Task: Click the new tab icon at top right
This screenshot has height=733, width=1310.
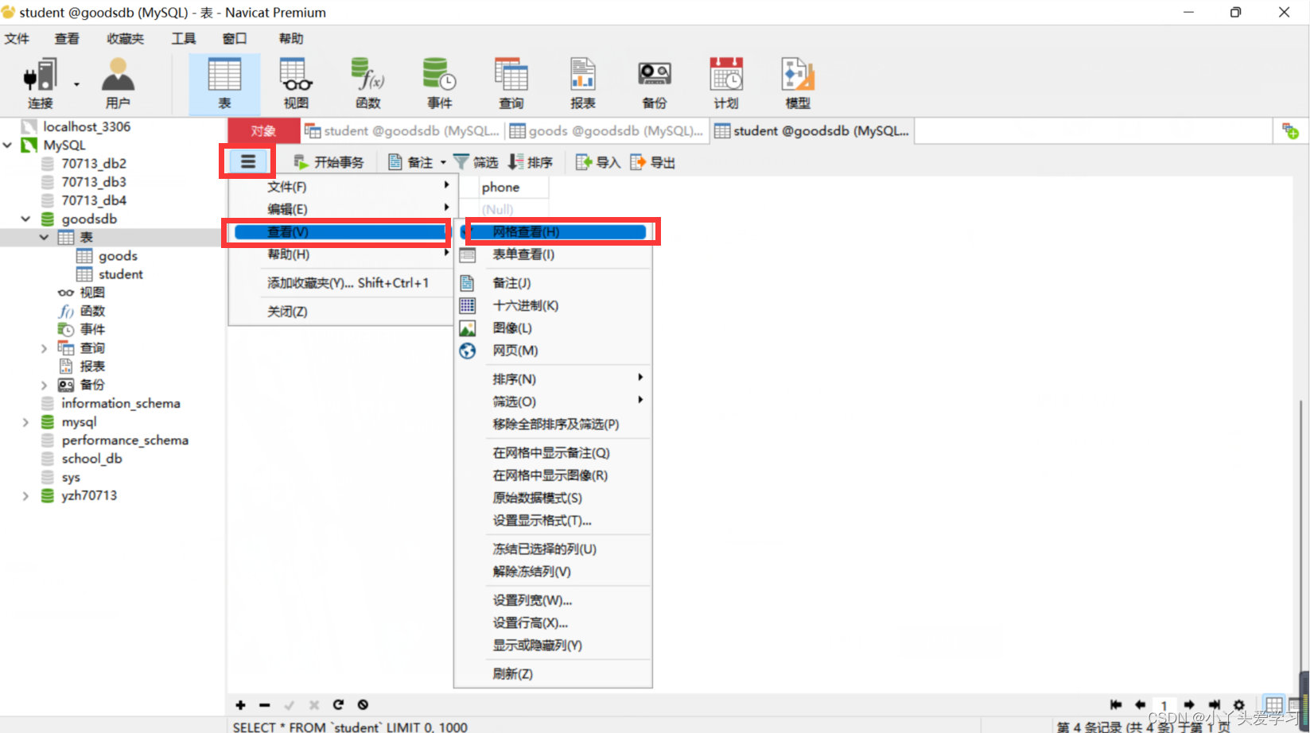Action: (x=1290, y=131)
